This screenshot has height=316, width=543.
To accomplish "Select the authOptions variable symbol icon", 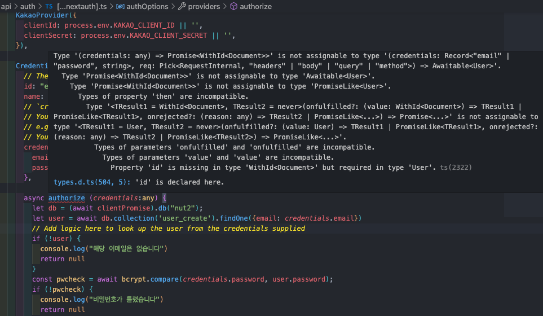I will pos(120,6).
